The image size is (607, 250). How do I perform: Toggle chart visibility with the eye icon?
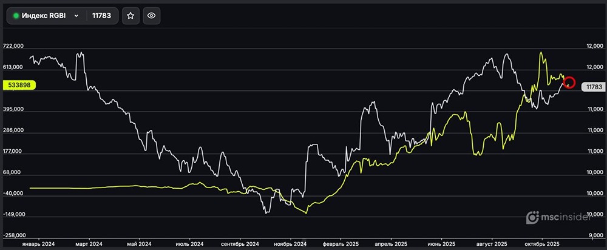coord(152,16)
